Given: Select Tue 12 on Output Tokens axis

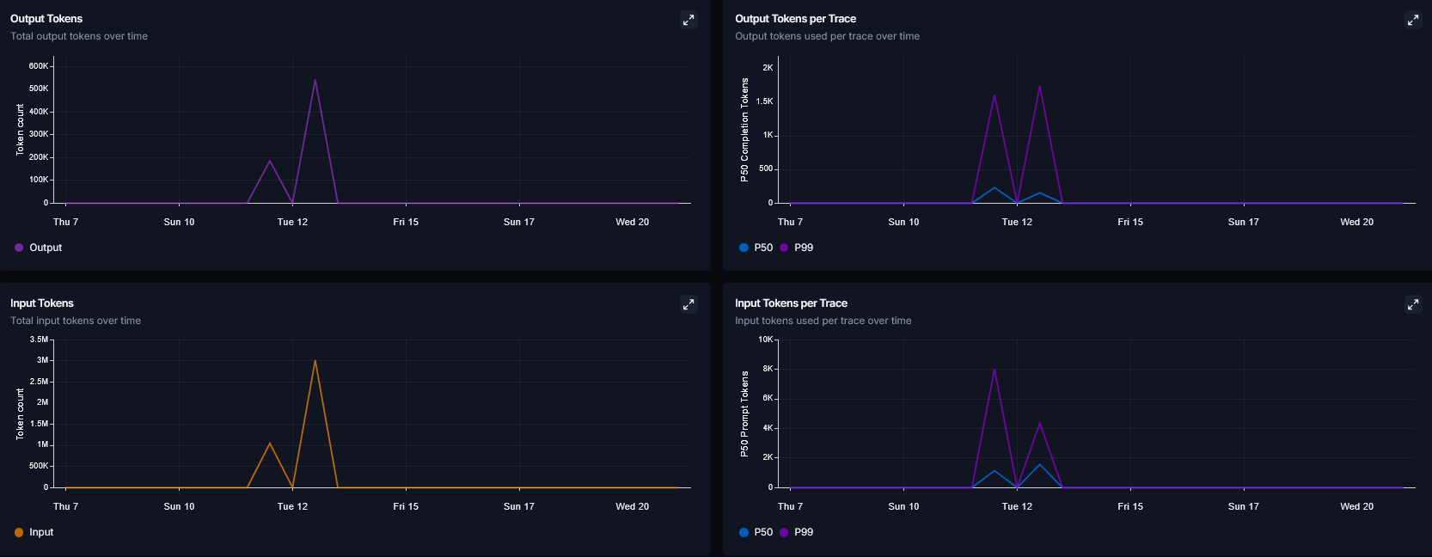Looking at the screenshot, I should pyautogui.click(x=292, y=222).
